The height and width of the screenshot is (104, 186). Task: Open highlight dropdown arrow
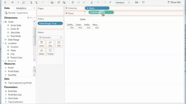click(94, 2)
